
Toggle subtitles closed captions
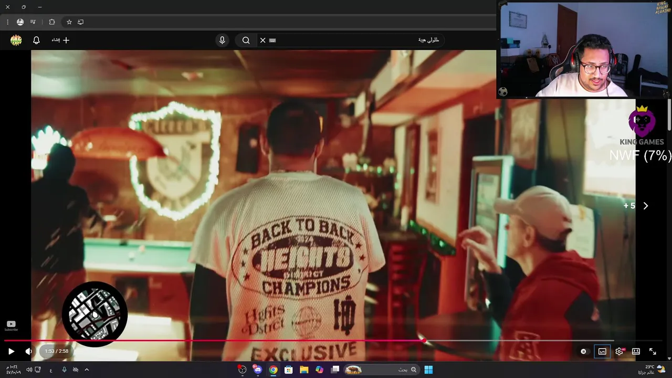tap(602, 351)
